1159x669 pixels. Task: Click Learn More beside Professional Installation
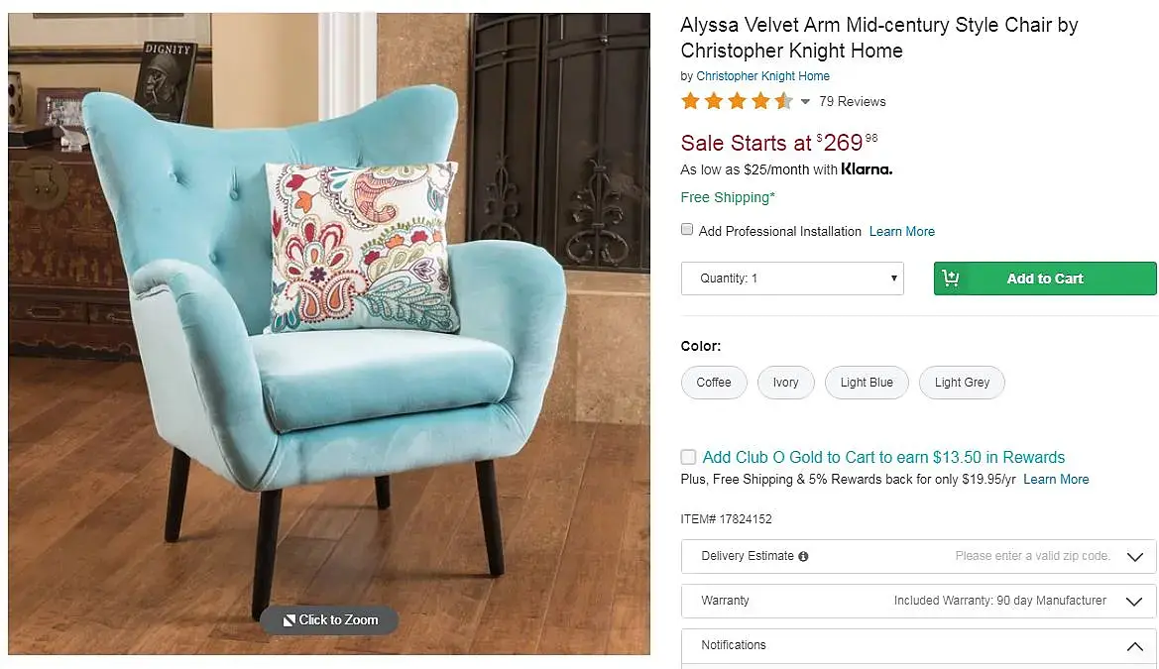tap(902, 231)
